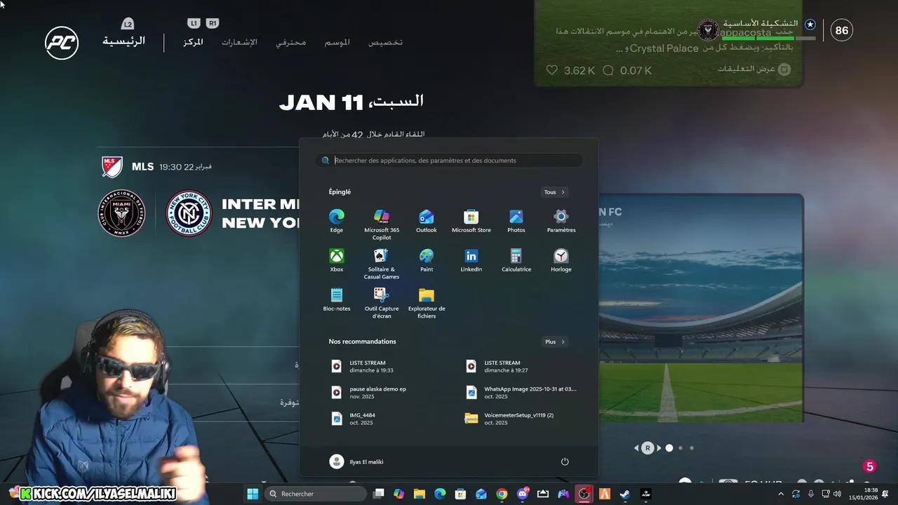898x505 pixels.
Task: Open Task View on taskbar
Action: pos(379,494)
